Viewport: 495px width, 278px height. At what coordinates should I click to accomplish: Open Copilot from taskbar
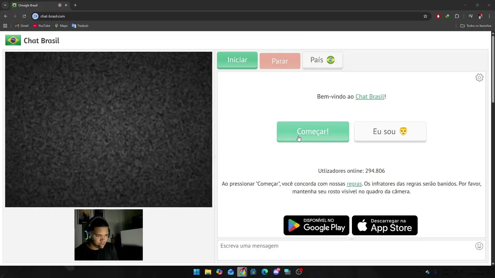(x=219, y=272)
